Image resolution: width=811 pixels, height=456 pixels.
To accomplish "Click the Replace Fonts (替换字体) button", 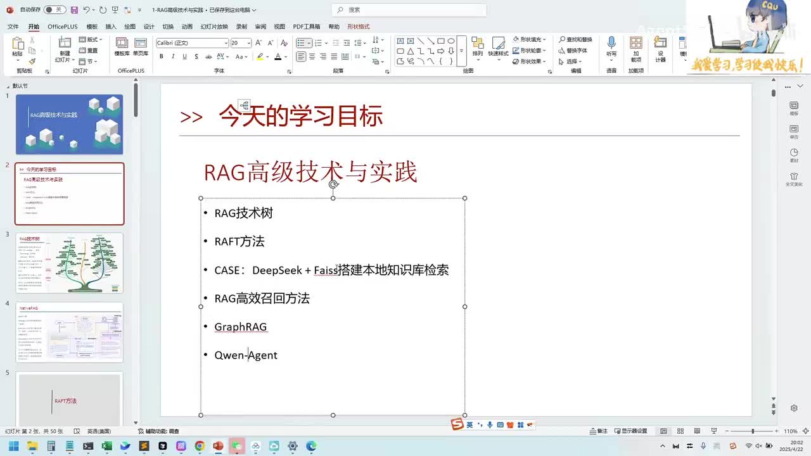I will pos(573,51).
